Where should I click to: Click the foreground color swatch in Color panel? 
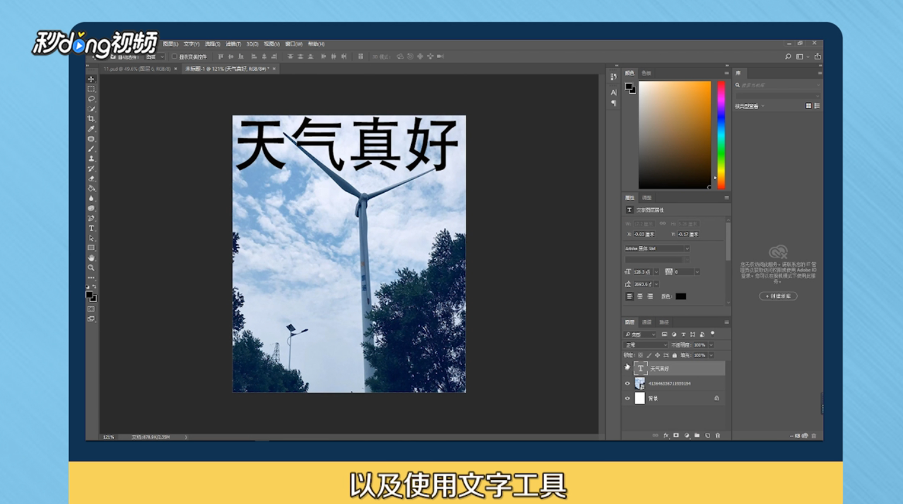pos(628,87)
